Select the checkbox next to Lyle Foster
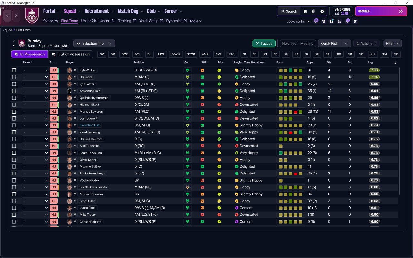 tap(14, 84)
